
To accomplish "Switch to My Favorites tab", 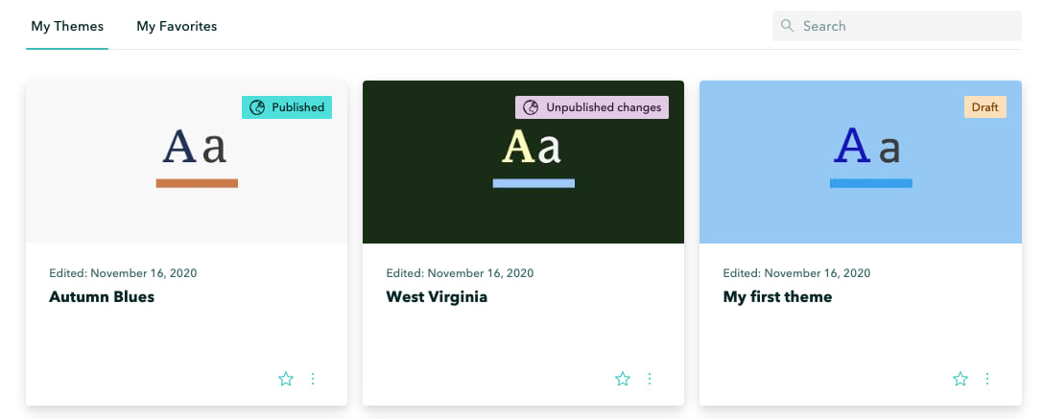I will [177, 26].
